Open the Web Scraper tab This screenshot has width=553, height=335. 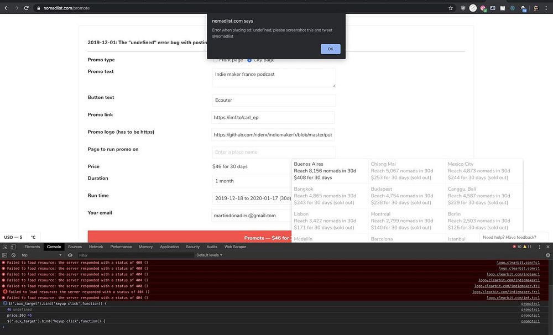(235, 247)
